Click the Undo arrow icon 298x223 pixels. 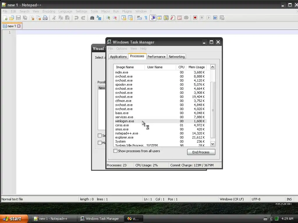coord(77,18)
